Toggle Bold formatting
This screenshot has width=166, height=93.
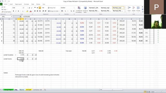point(13,11)
